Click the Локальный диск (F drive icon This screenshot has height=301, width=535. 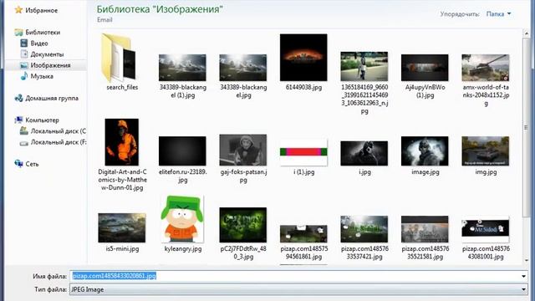tap(24, 142)
